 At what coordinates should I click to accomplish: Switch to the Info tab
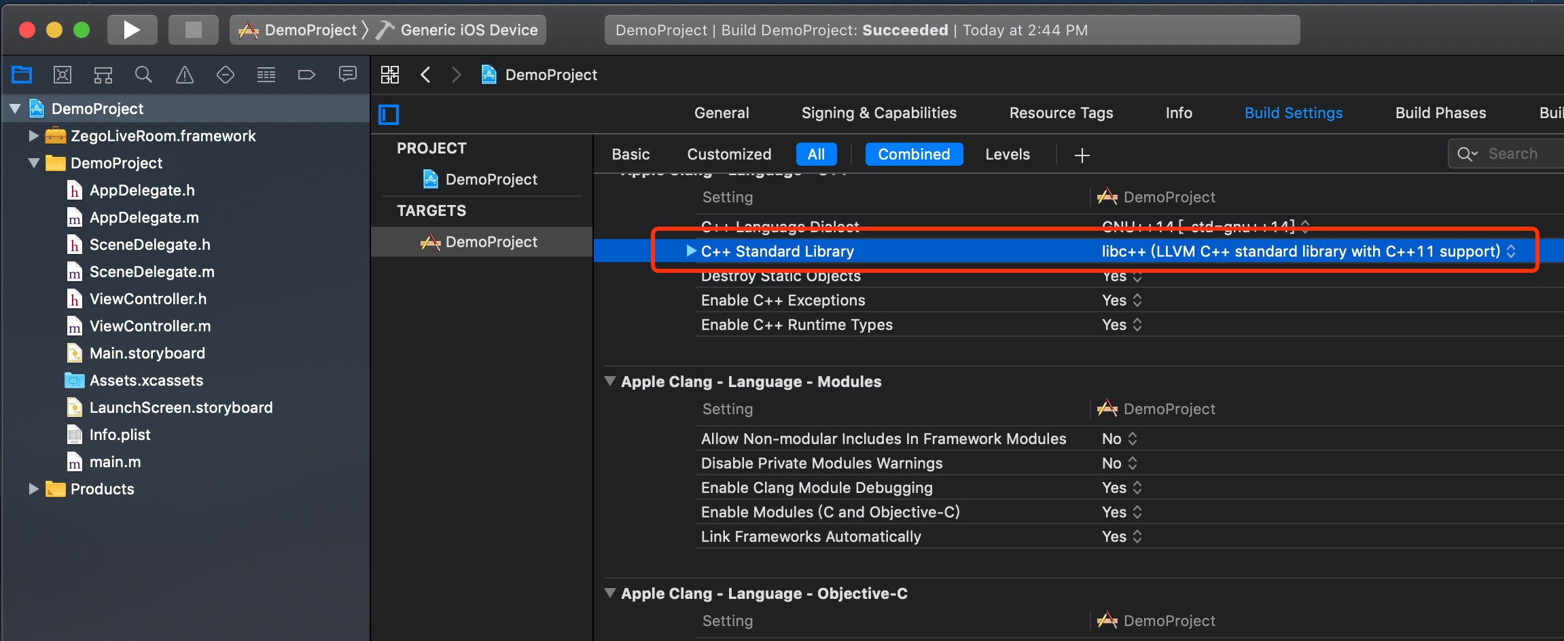1179,113
